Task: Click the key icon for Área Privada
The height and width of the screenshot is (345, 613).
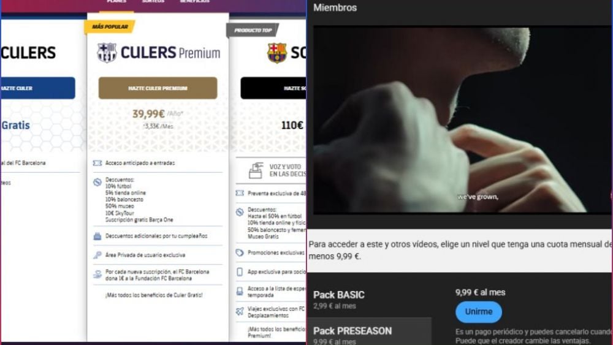Action: click(97, 255)
